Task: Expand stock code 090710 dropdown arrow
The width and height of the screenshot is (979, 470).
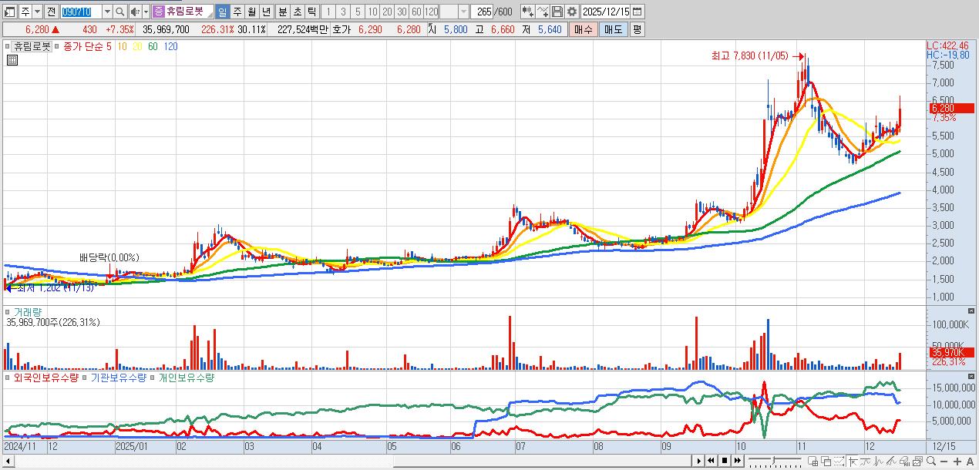Action: point(108,12)
